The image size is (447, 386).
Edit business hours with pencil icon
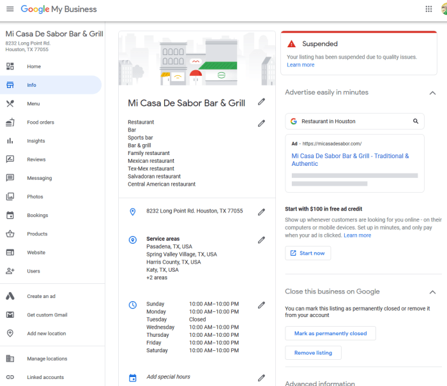[x=261, y=306]
